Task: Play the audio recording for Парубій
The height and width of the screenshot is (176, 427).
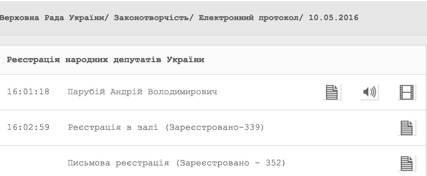Action: click(369, 92)
